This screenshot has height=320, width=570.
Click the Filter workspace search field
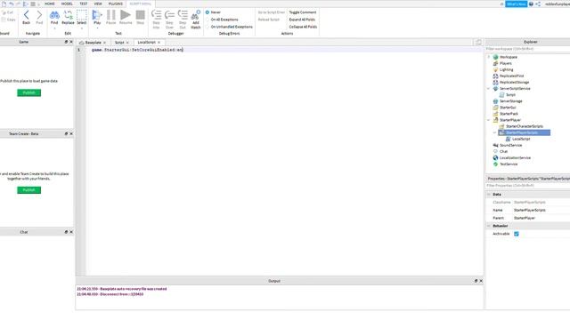(528, 49)
